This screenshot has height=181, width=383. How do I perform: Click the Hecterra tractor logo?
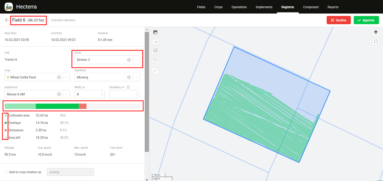[x=9, y=7]
